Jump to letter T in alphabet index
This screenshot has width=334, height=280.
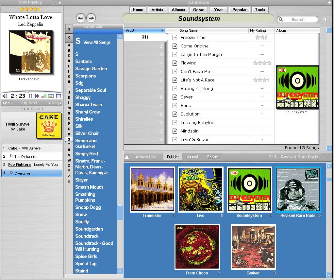point(69,145)
